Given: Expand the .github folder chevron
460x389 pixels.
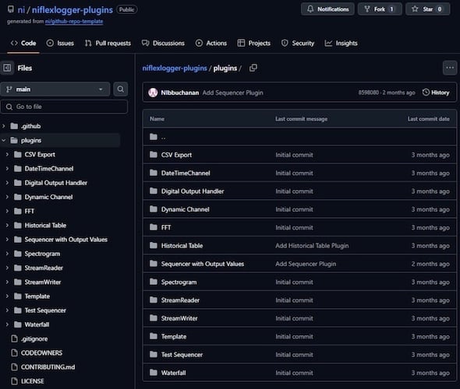Looking at the screenshot, I should coord(4,126).
